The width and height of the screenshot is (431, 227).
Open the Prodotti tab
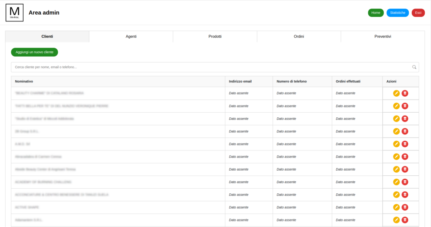coord(215,37)
